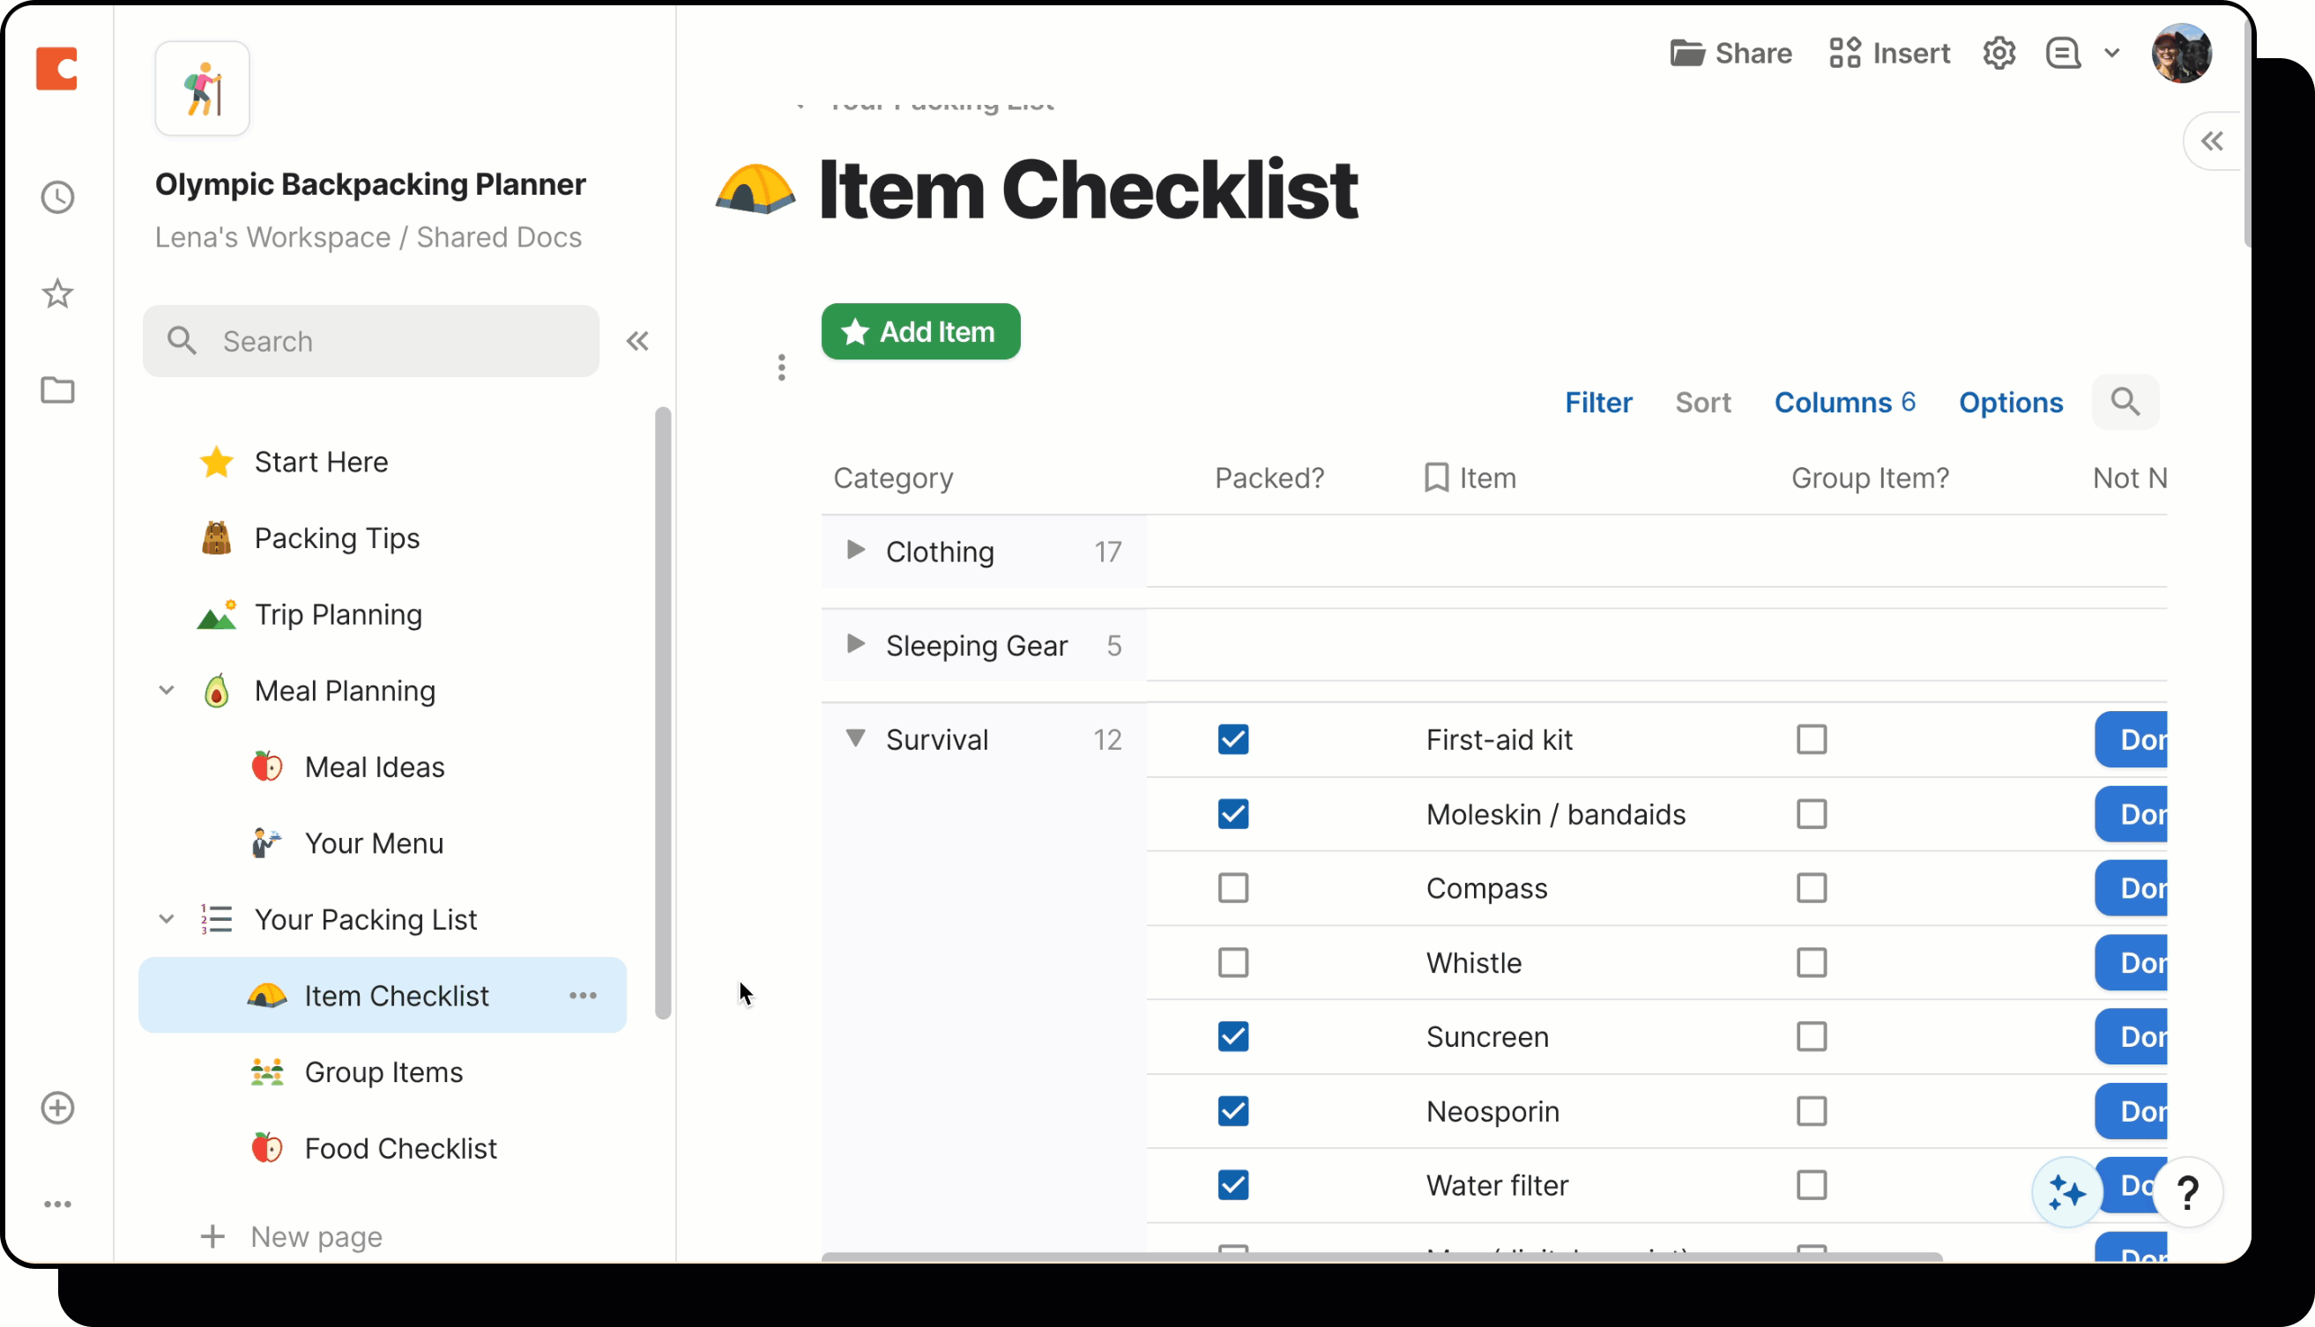The width and height of the screenshot is (2315, 1327).
Task: Open the Columns 6 menu
Action: pyautogui.click(x=1844, y=403)
